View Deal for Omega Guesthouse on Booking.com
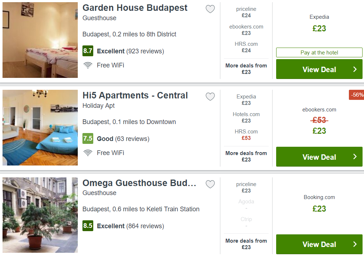The height and width of the screenshot is (256, 364). (319, 244)
